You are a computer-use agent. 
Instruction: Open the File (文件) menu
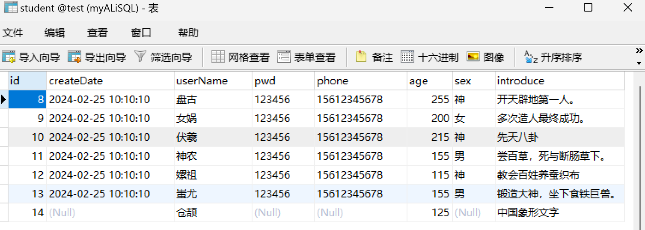pyautogui.click(x=13, y=33)
